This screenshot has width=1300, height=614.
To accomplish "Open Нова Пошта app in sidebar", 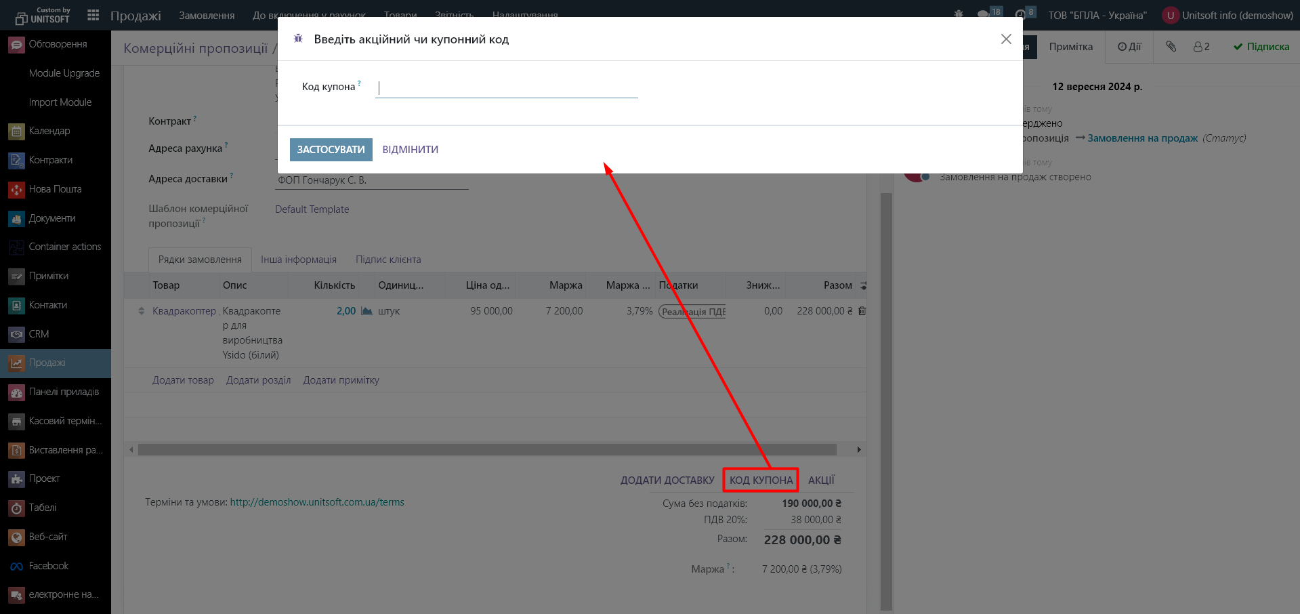I will (x=55, y=189).
